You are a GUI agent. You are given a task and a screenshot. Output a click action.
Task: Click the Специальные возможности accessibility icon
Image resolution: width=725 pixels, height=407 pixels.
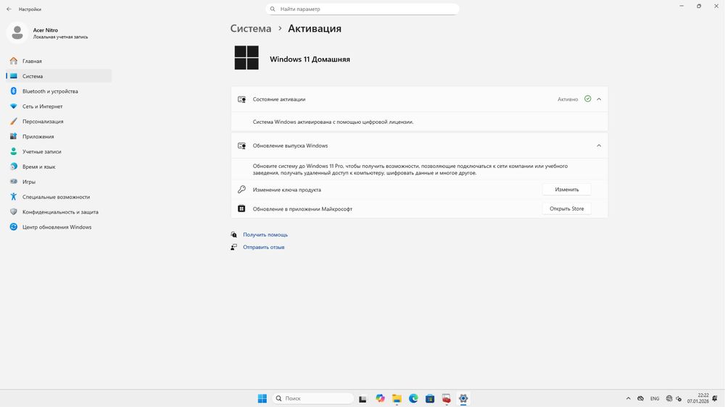[13, 197]
